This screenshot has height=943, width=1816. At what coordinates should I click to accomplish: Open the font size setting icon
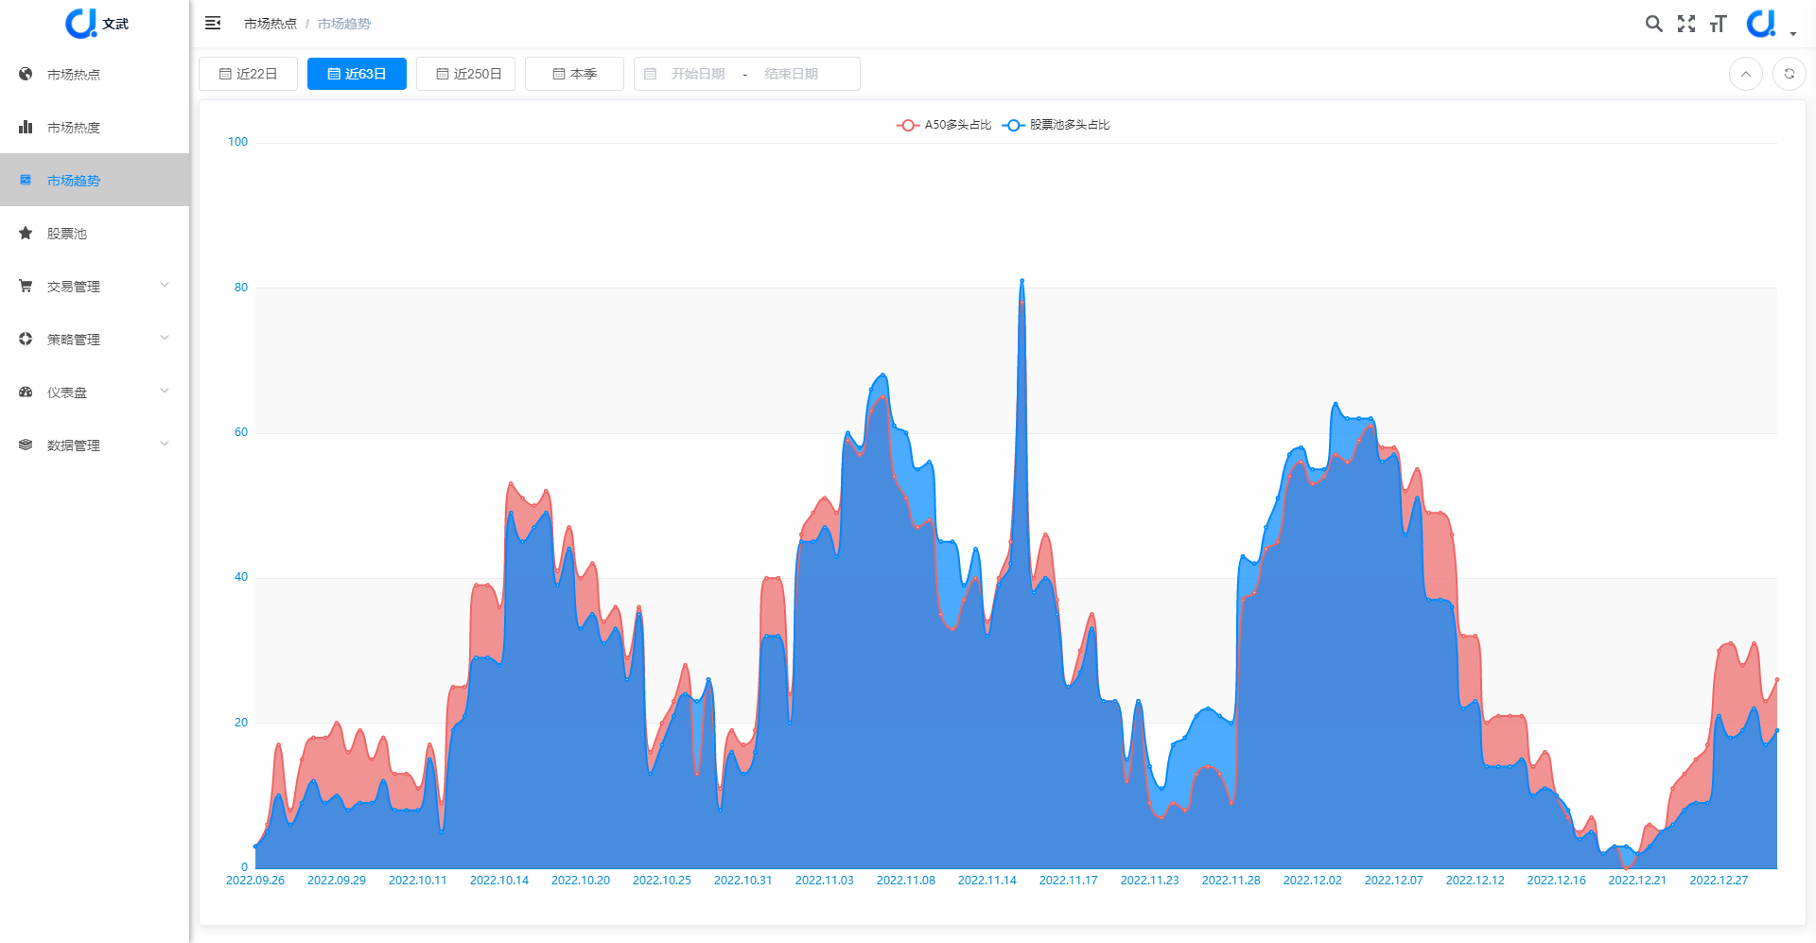click(x=1719, y=24)
